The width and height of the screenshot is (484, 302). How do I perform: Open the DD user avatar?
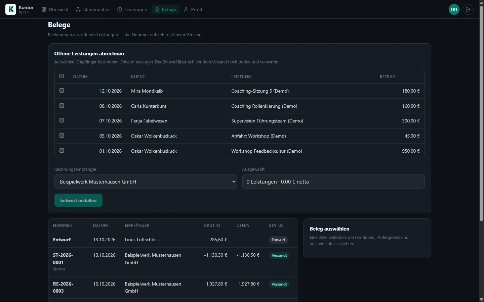point(454,9)
